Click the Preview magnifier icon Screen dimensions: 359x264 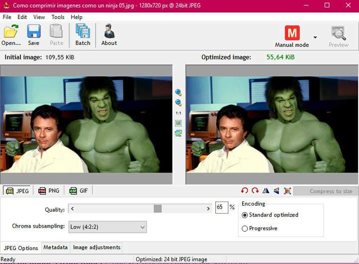pyautogui.click(x=339, y=33)
